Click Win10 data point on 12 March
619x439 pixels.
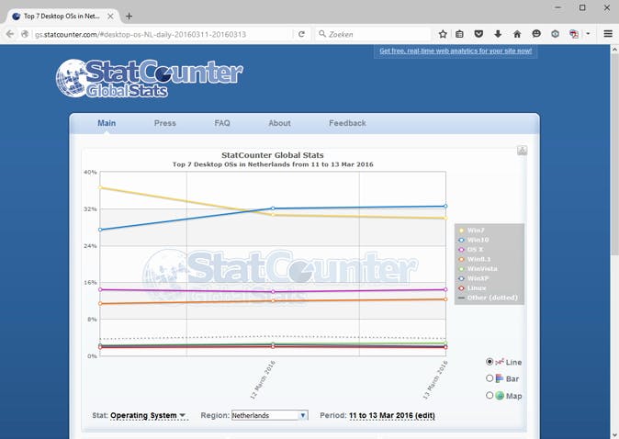pyautogui.click(x=273, y=208)
